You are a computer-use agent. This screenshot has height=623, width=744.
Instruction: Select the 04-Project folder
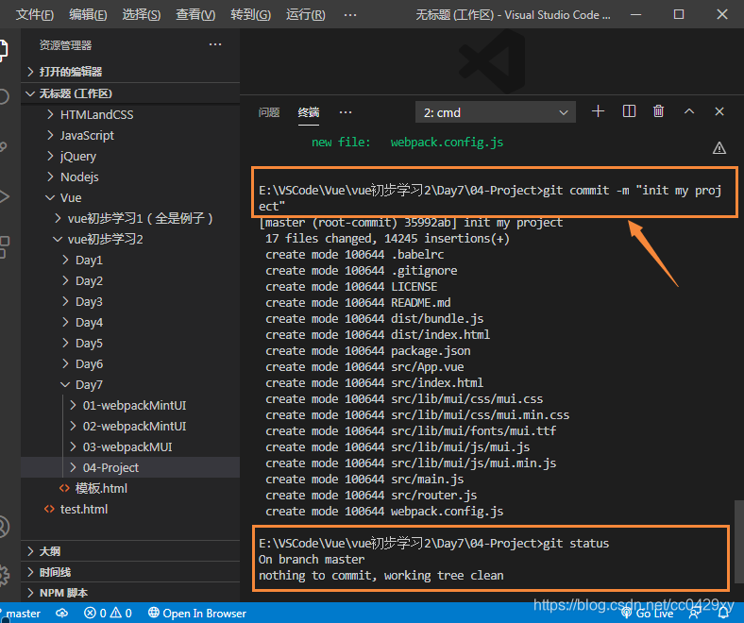tap(130, 467)
